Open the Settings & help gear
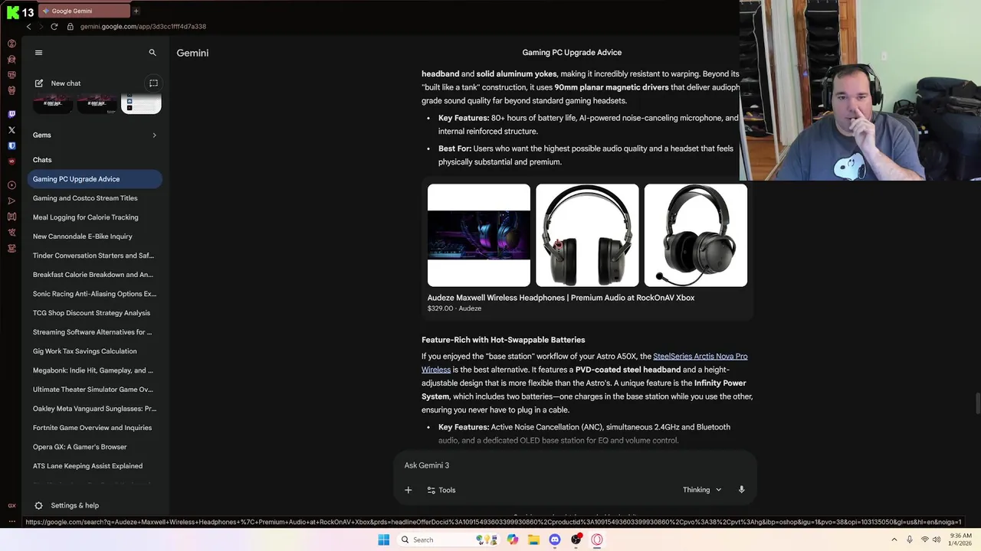This screenshot has width=981, height=551. click(38, 506)
